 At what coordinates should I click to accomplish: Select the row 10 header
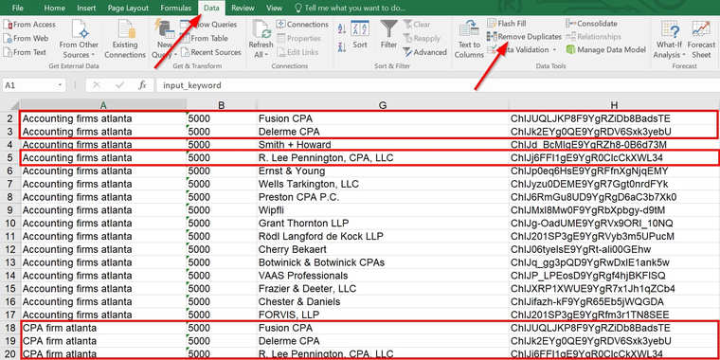(x=10, y=224)
